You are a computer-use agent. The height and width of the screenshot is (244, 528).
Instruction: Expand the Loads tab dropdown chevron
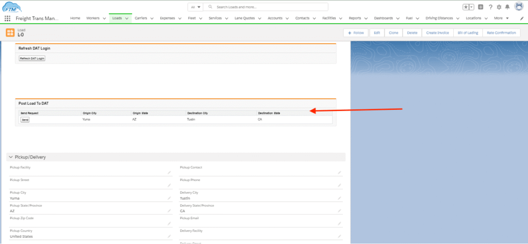(x=126, y=18)
